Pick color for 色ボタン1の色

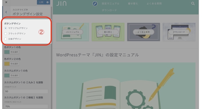pos(12,52)
